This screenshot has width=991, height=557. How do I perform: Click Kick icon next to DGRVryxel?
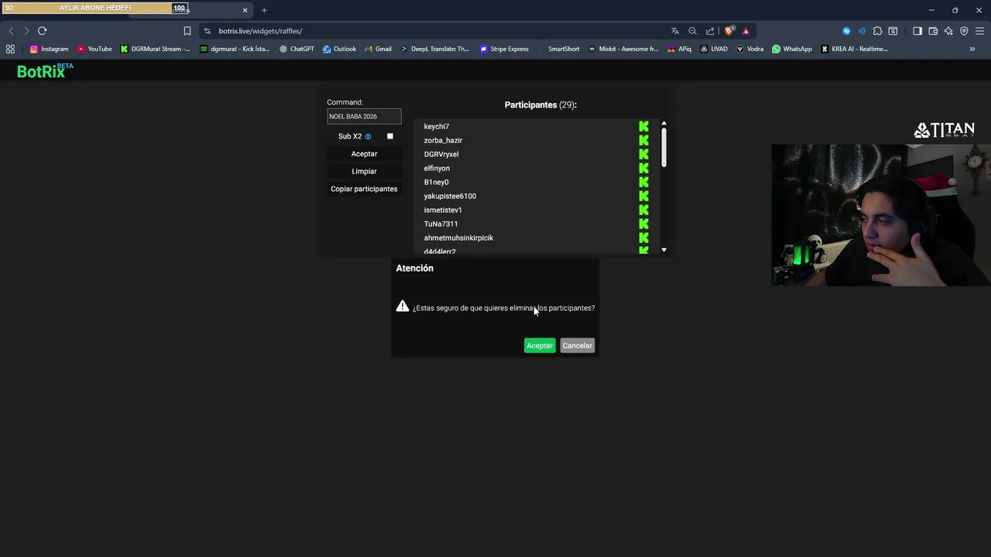pyautogui.click(x=643, y=155)
